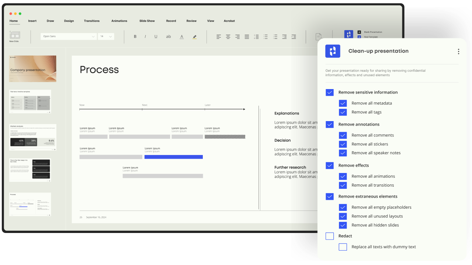The image size is (472, 265).
Task: Uncheck Remove all comments
Action: tap(343, 135)
